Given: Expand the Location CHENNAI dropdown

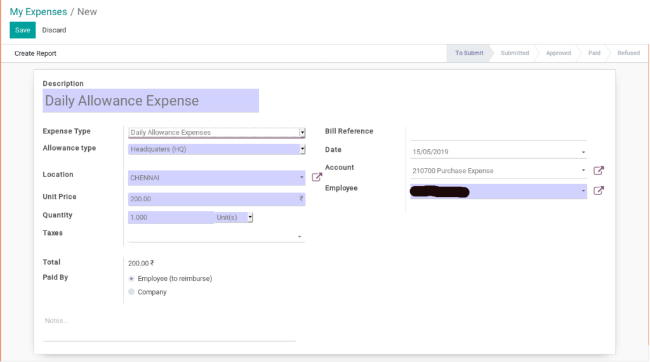Looking at the screenshot, I should coord(302,177).
